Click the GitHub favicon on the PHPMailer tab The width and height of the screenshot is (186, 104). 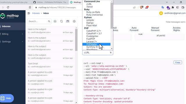(35, 2)
